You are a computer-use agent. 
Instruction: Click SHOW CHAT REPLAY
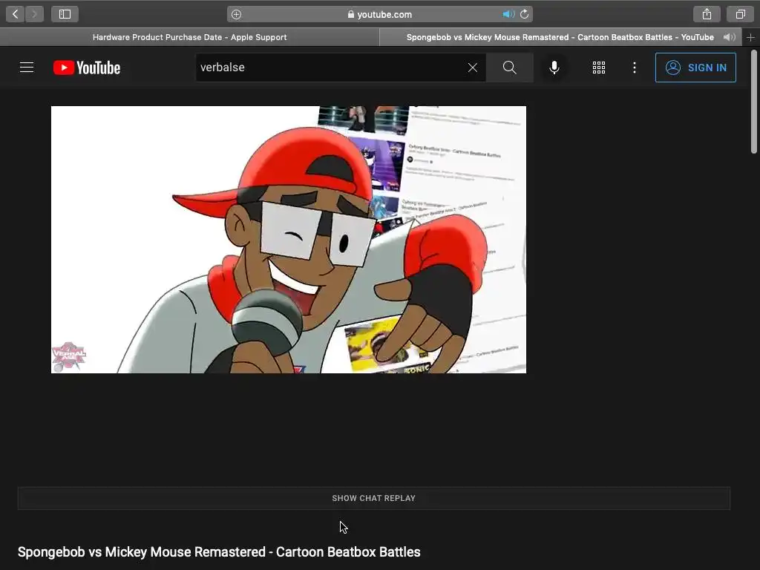374,498
